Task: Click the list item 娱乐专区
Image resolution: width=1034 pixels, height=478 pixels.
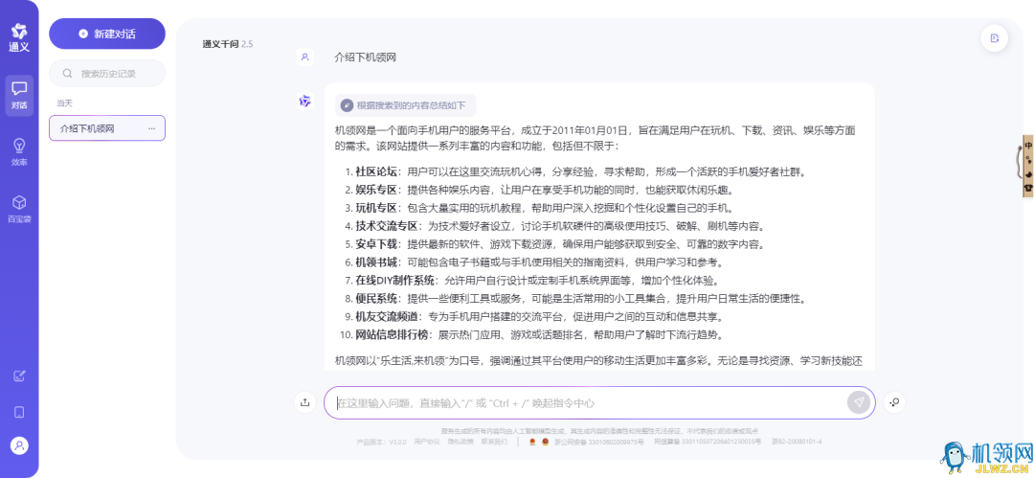Action: coord(376,190)
